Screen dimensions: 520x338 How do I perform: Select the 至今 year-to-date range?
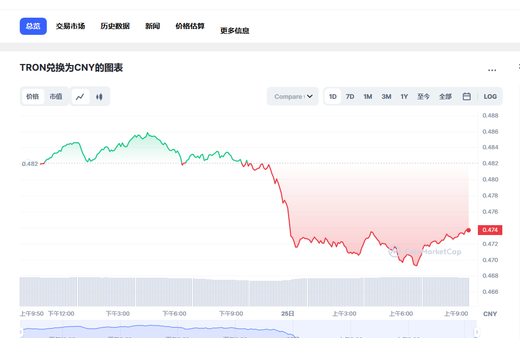[x=423, y=97]
